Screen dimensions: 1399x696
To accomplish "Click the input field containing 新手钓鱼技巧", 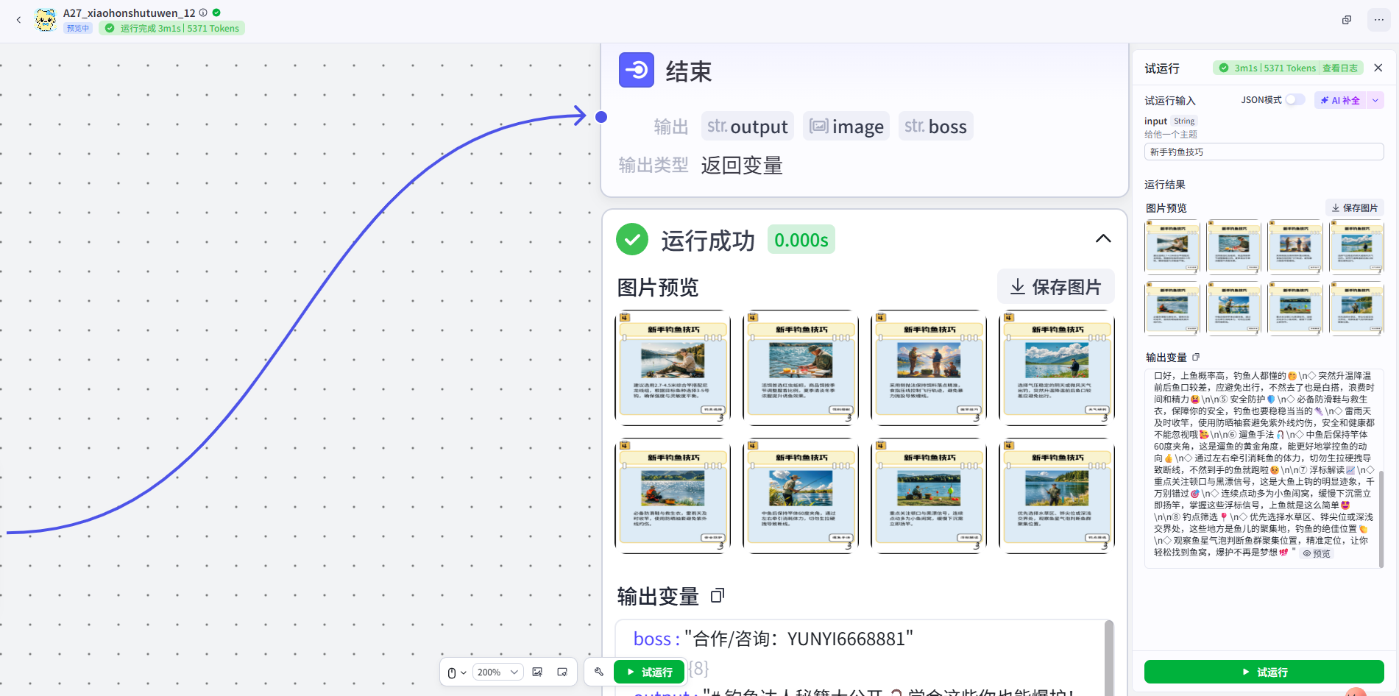I will pyautogui.click(x=1264, y=152).
